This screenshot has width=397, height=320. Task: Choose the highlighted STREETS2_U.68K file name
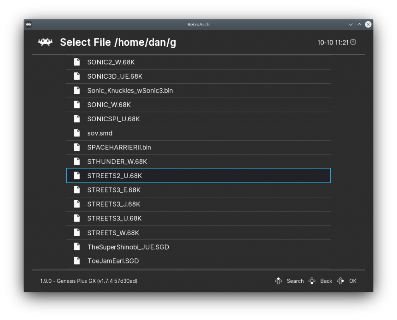114,175
